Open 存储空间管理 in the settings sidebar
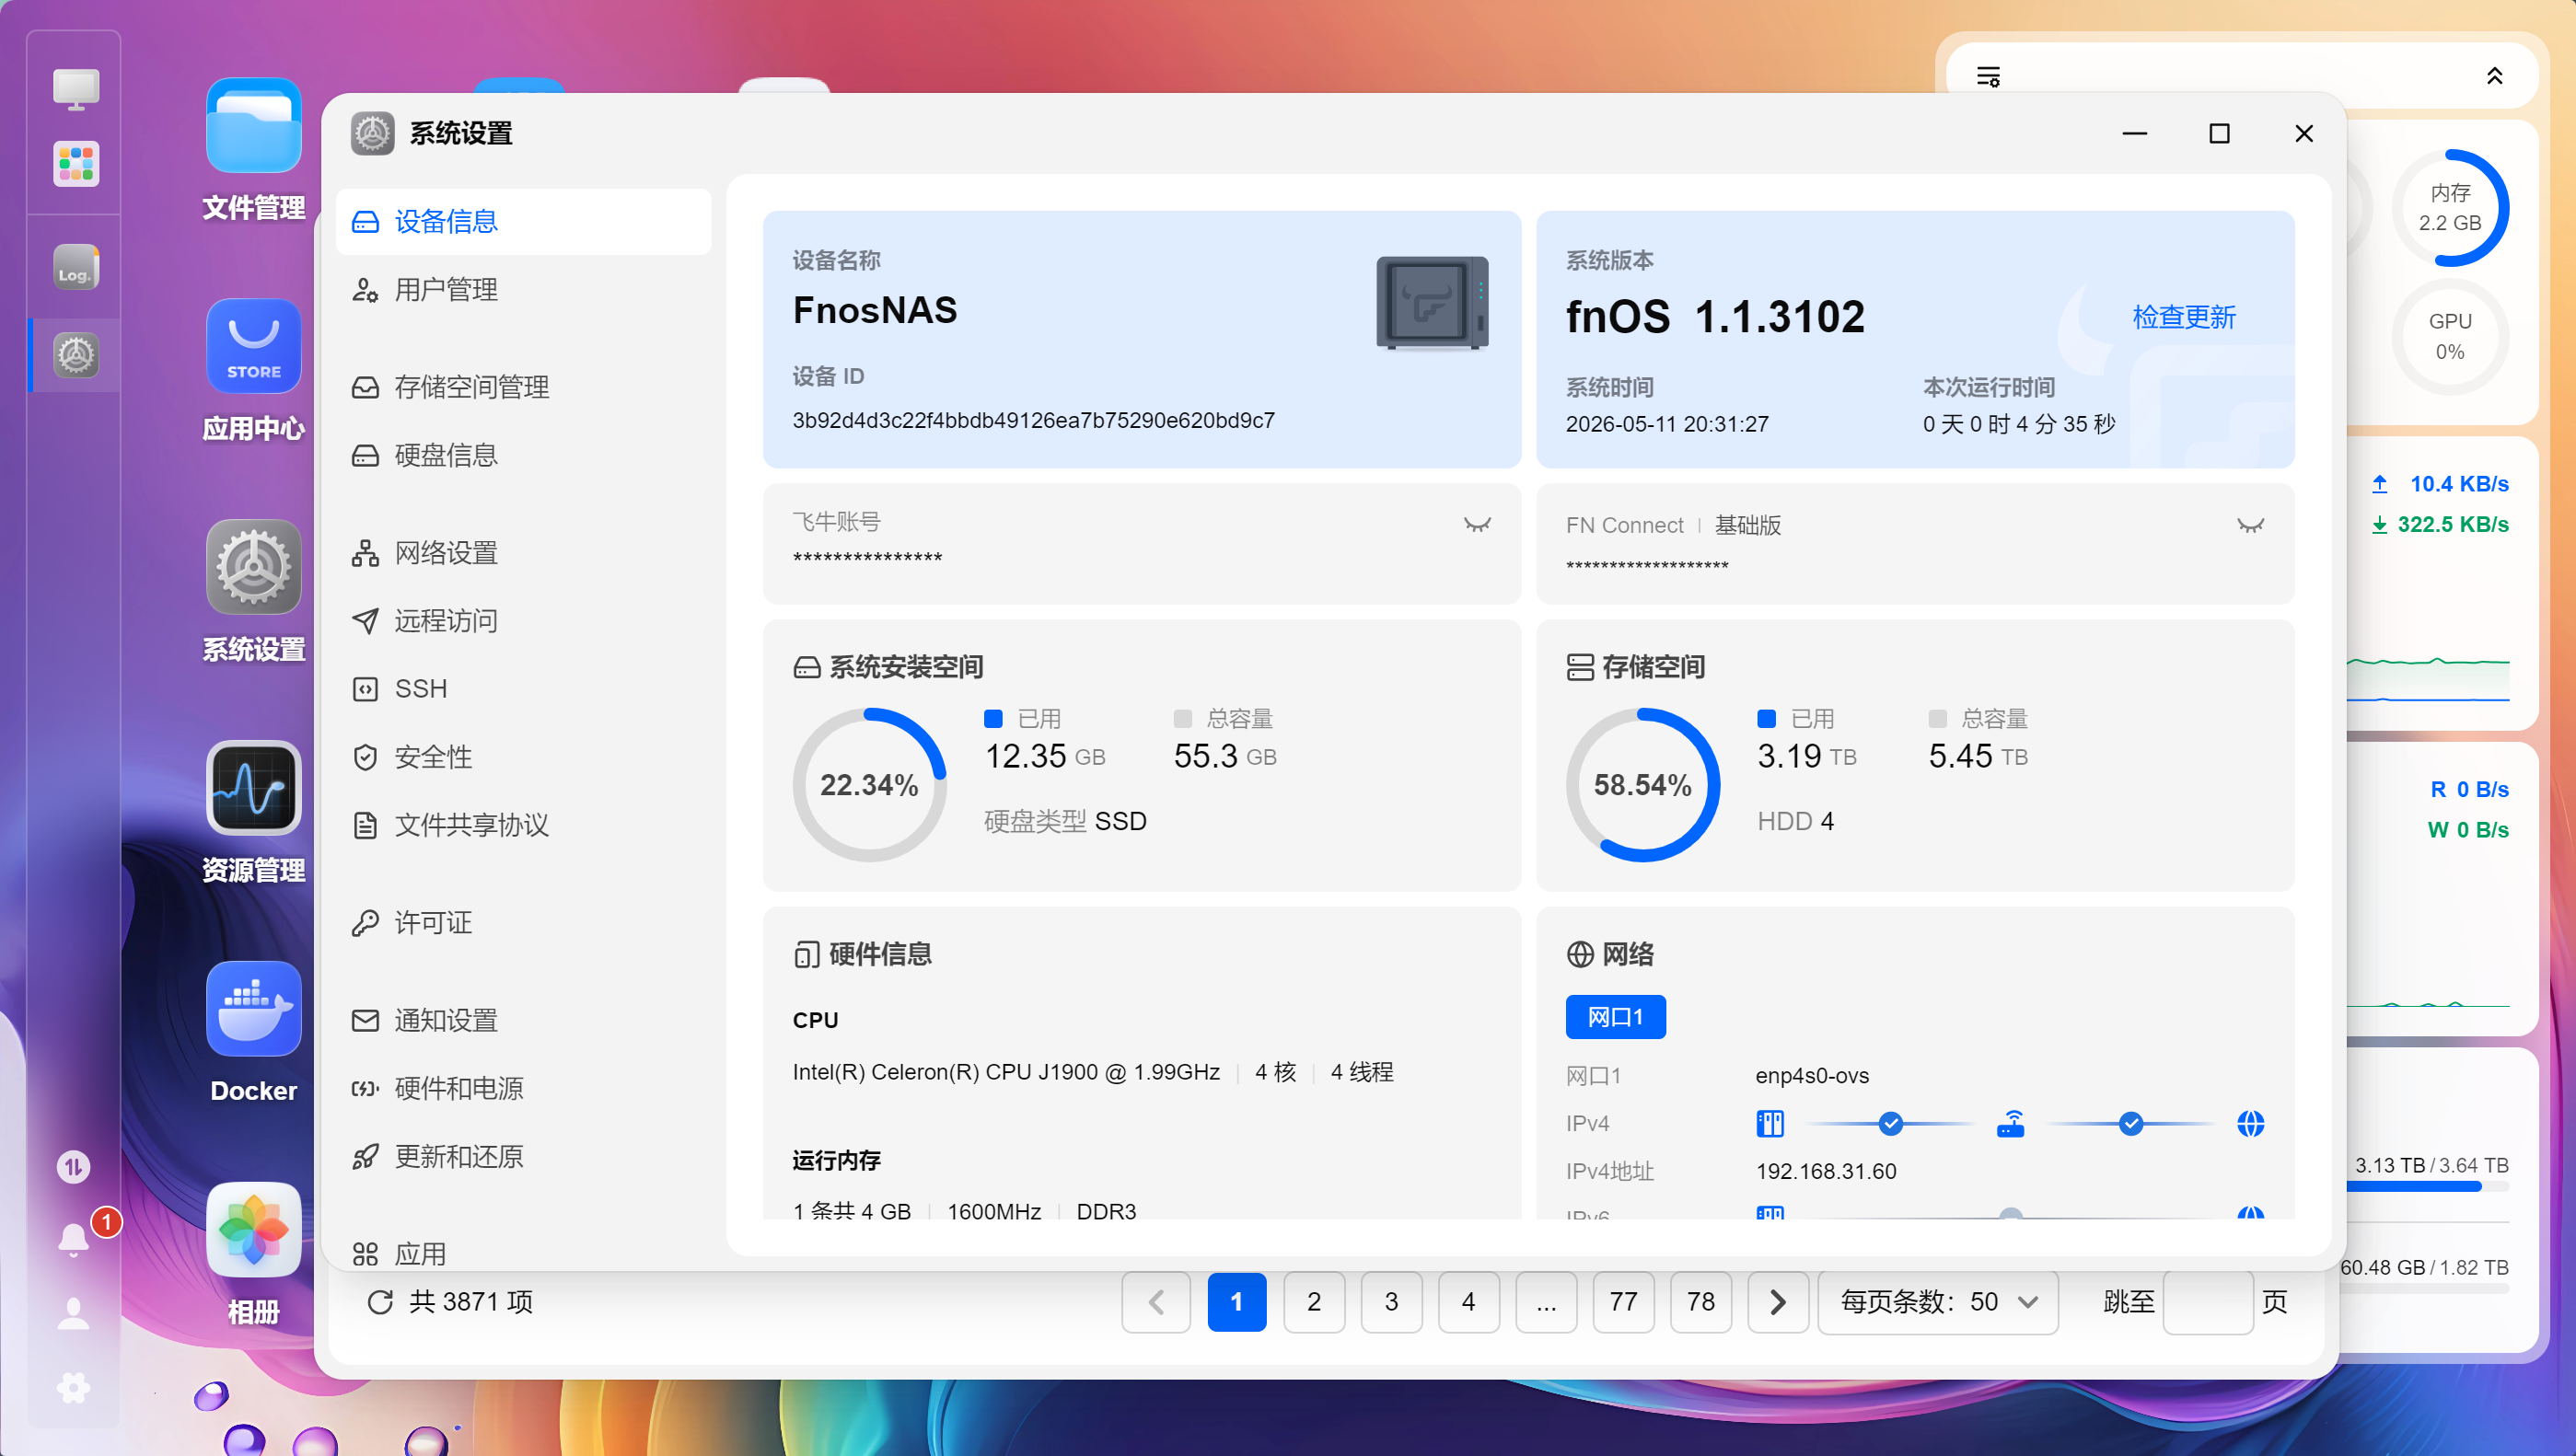2576x1456 pixels. pos(523,387)
